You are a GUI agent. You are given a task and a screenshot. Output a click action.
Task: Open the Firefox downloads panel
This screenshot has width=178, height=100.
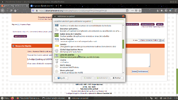(158, 11)
